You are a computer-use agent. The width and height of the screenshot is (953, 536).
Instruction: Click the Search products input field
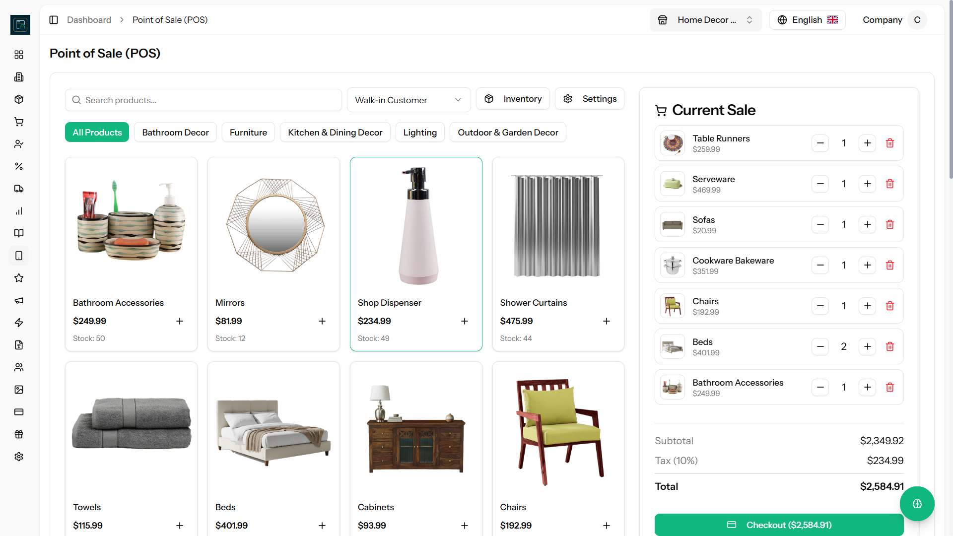pyautogui.click(x=204, y=100)
